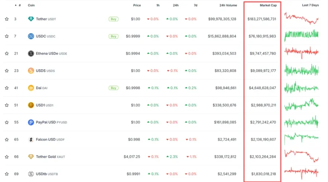Open the Tether Gold 7-day sparkline chart
The width and height of the screenshot is (328, 182).
pyautogui.click(x=301, y=157)
